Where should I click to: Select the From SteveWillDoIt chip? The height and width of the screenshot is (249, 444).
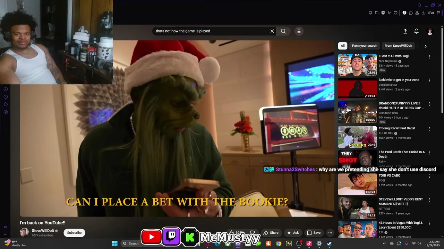point(398,46)
